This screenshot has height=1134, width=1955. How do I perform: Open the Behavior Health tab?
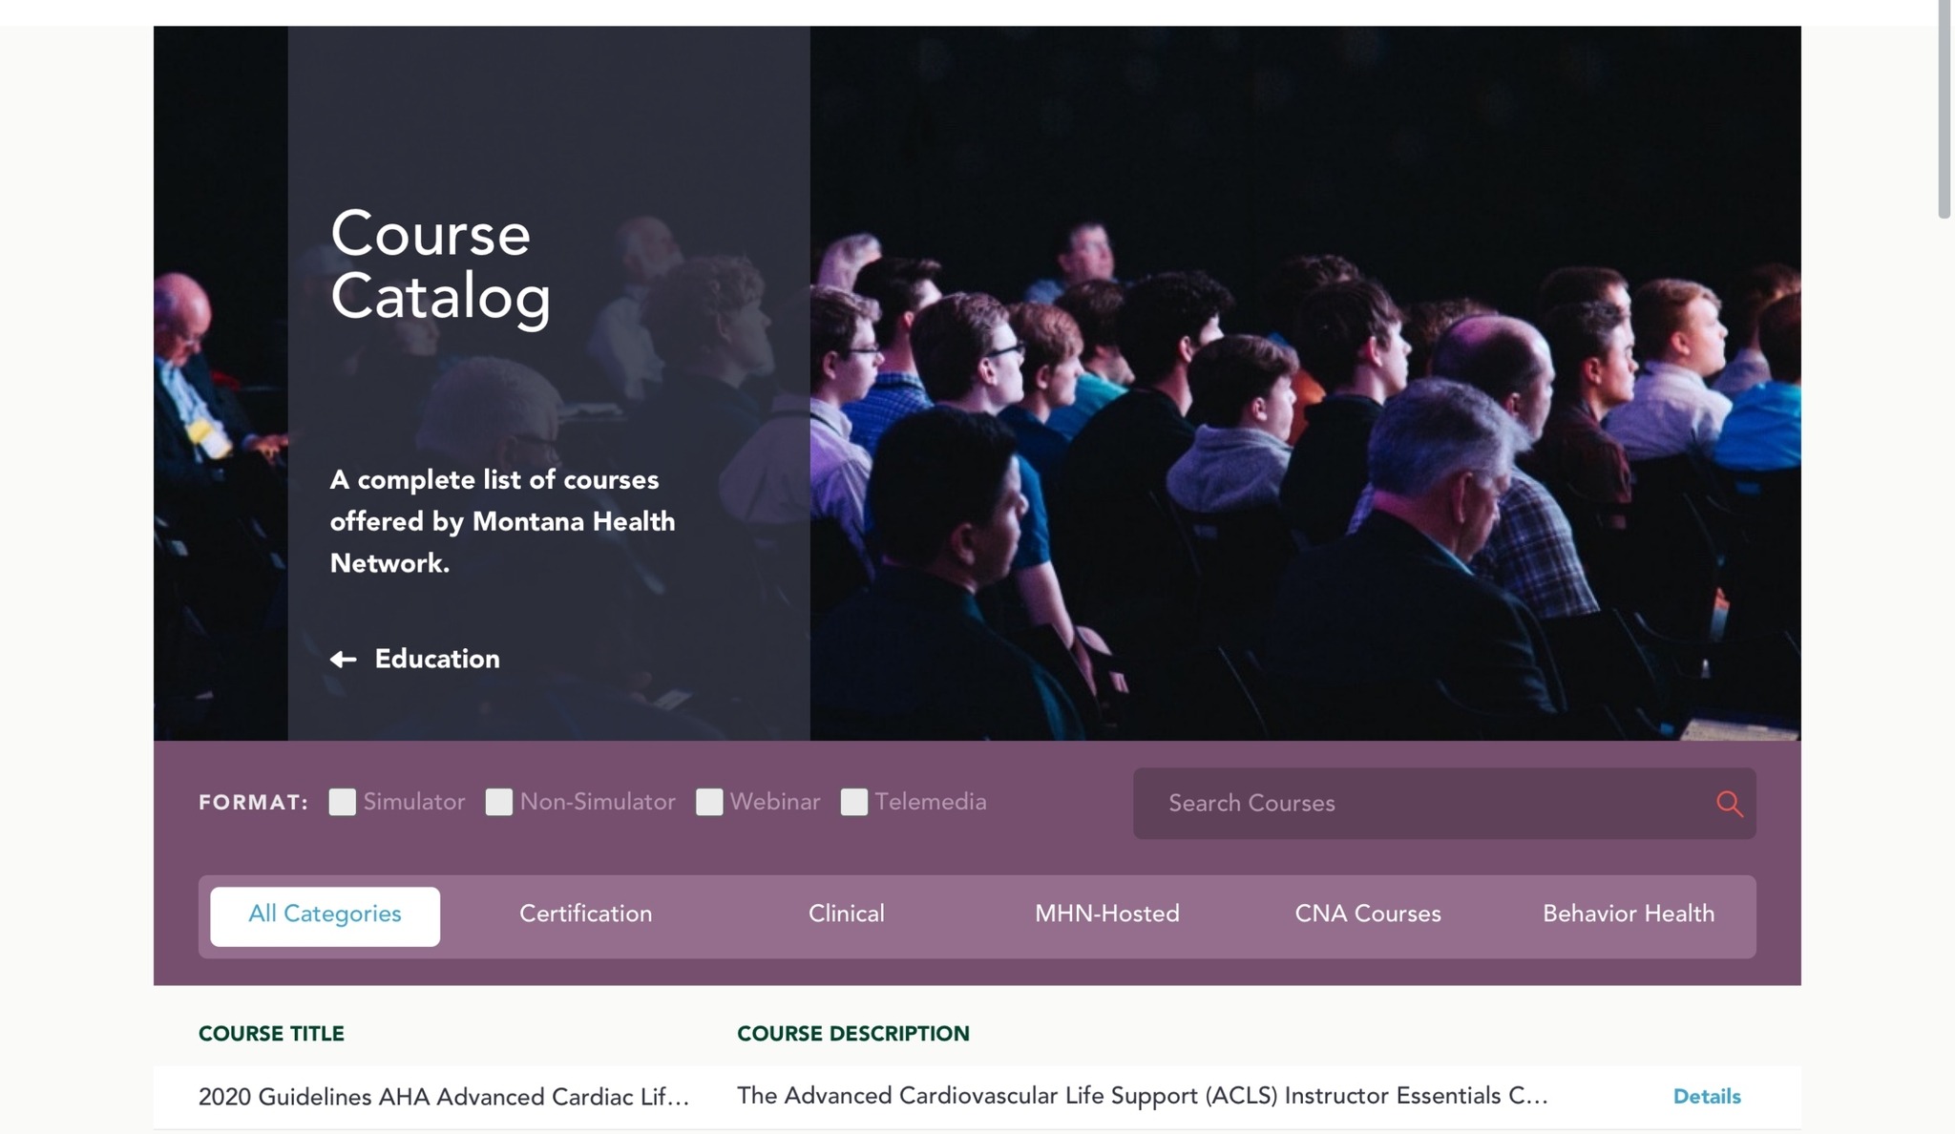(x=1629, y=916)
